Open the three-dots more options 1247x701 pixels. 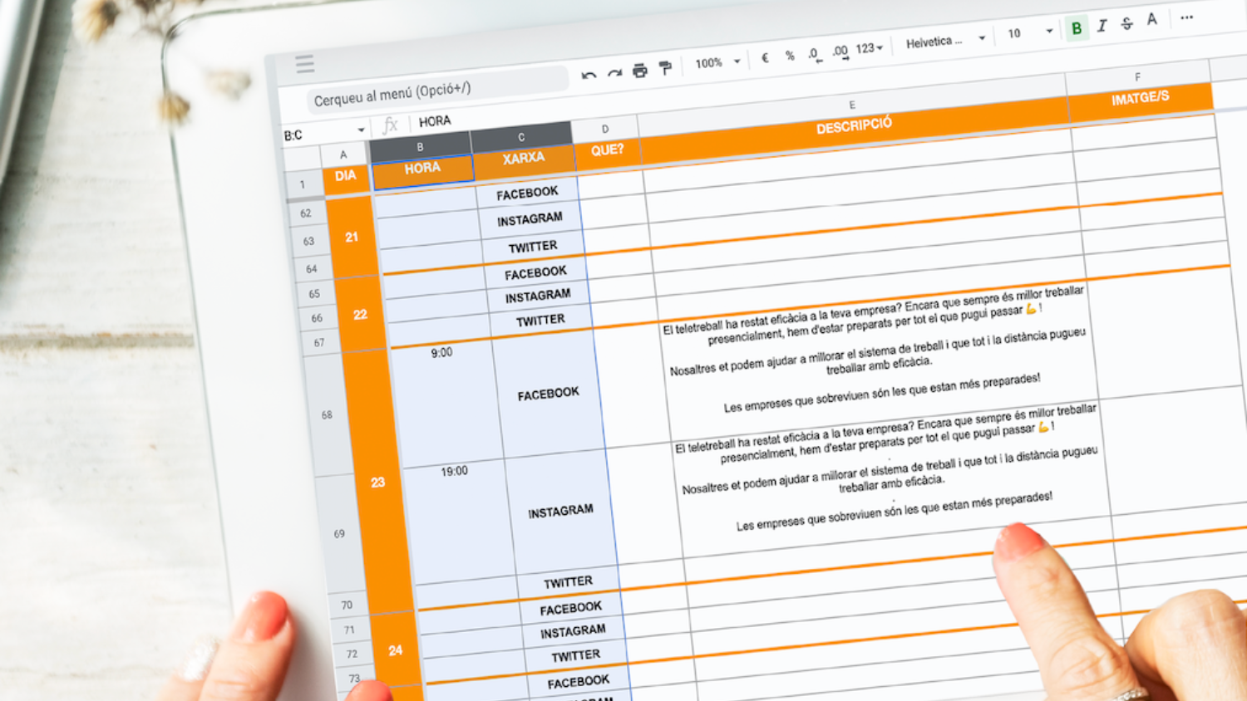1187,17
